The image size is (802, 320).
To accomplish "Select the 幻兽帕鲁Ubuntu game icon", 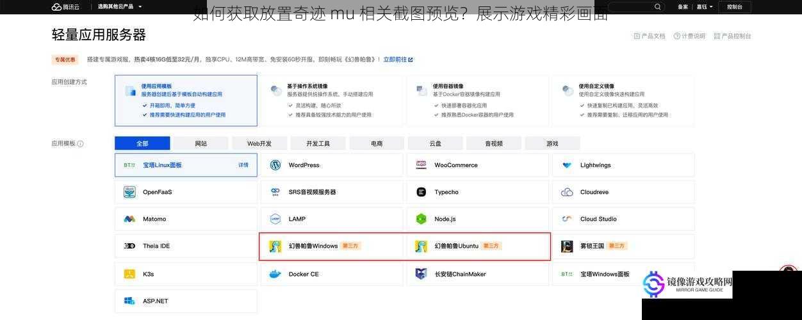I will pyautogui.click(x=421, y=246).
